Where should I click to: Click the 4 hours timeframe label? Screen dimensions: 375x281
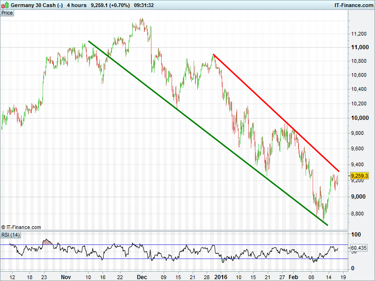76,5
